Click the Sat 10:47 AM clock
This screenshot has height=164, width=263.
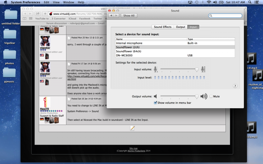click(x=235, y=2)
